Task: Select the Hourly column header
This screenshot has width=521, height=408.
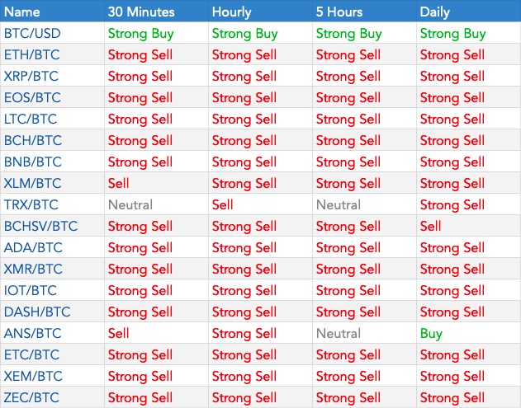Action: click(234, 12)
